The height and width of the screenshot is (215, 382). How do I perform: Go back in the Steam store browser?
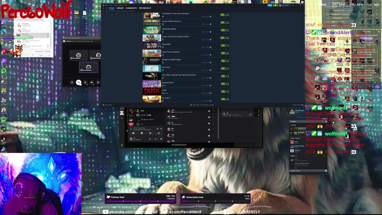[x=103, y=8]
